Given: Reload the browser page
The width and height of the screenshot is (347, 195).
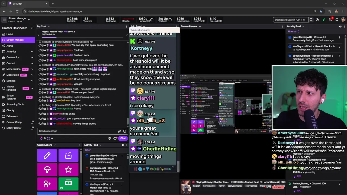Looking at the screenshot, I should (x=17, y=11).
